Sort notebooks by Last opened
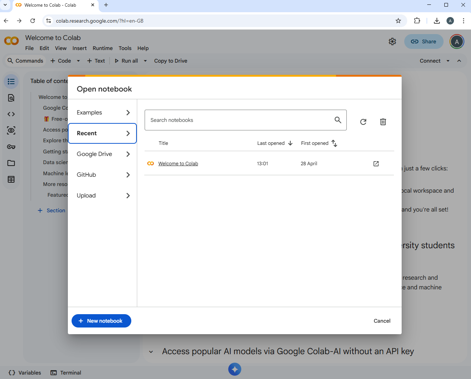Viewport: 471px width, 379px height. coord(275,143)
